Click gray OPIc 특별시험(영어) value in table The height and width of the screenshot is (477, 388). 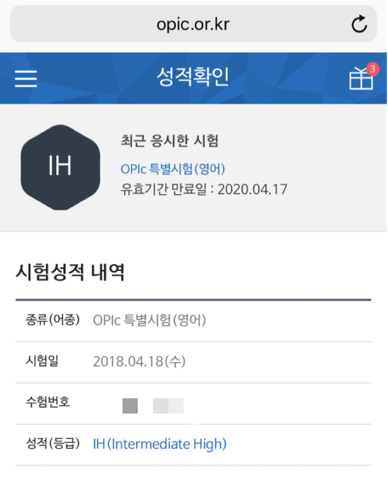coord(149,320)
